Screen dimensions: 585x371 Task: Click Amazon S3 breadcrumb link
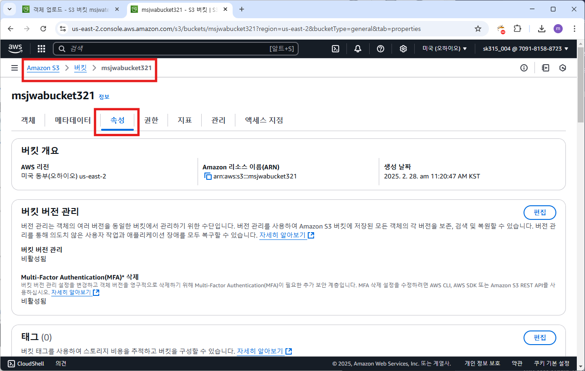click(43, 68)
